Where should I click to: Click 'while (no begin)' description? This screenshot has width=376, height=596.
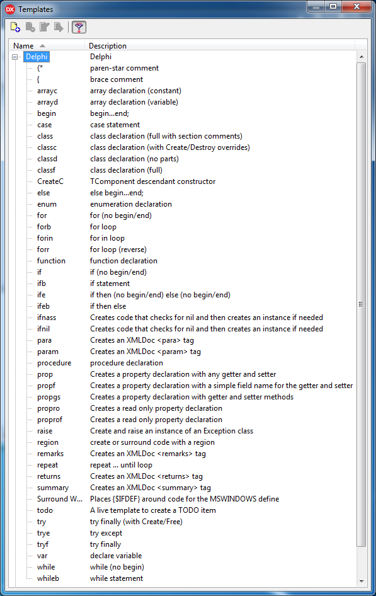(117, 567)
